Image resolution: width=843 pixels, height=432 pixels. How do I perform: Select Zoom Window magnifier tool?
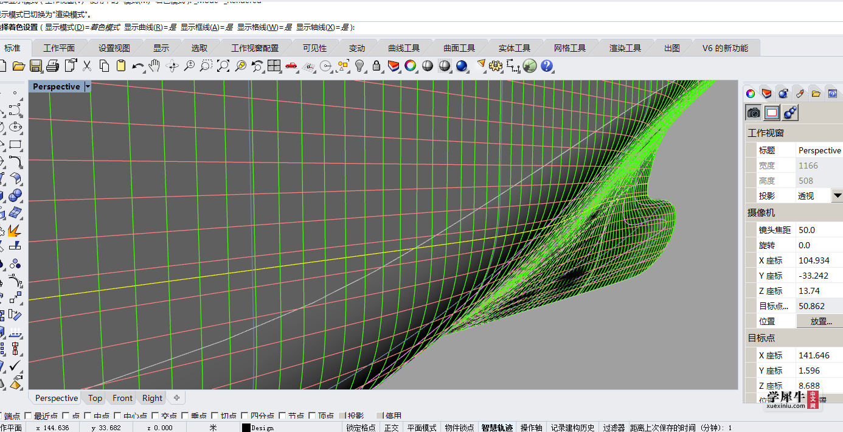pos(206,66)
